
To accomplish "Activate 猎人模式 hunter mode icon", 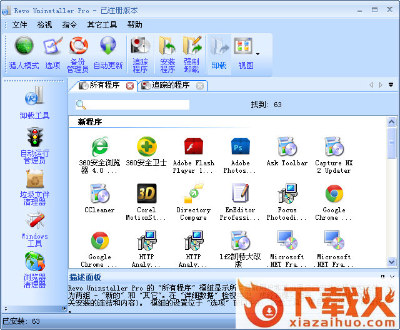I will tap(24, 54).
